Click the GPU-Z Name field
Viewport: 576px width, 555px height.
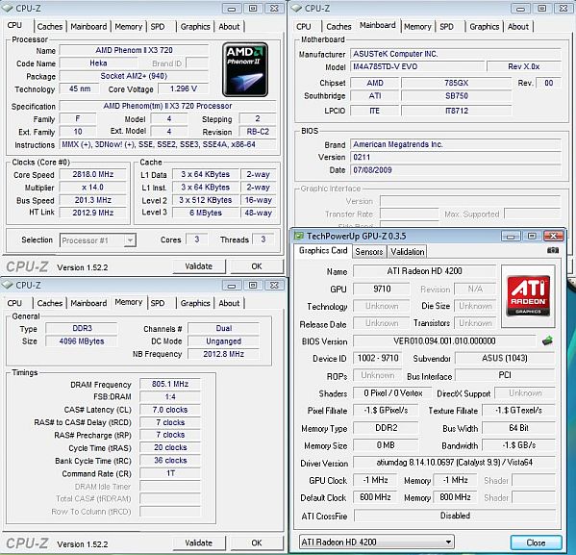424,271
